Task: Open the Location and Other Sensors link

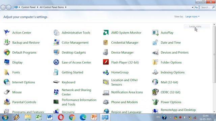Action: (x=125, y=82)
